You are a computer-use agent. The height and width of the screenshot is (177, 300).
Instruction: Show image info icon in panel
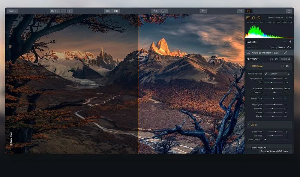[x=259, y=18]
